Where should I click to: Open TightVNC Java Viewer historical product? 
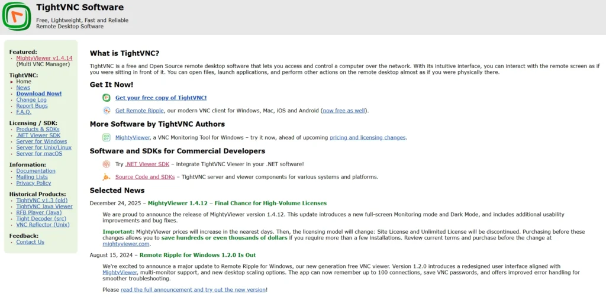coord(44,206)
